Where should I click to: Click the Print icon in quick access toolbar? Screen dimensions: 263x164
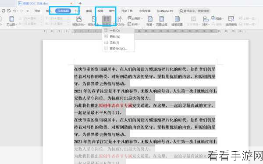(x=4, y=11)
